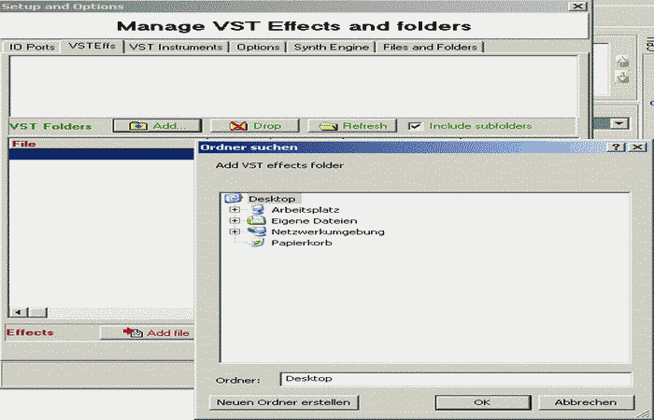Expand the Eigene Dateien tree node
Image resolution: width=654 pixels, height=420 pixels.
tap(234, 221)
